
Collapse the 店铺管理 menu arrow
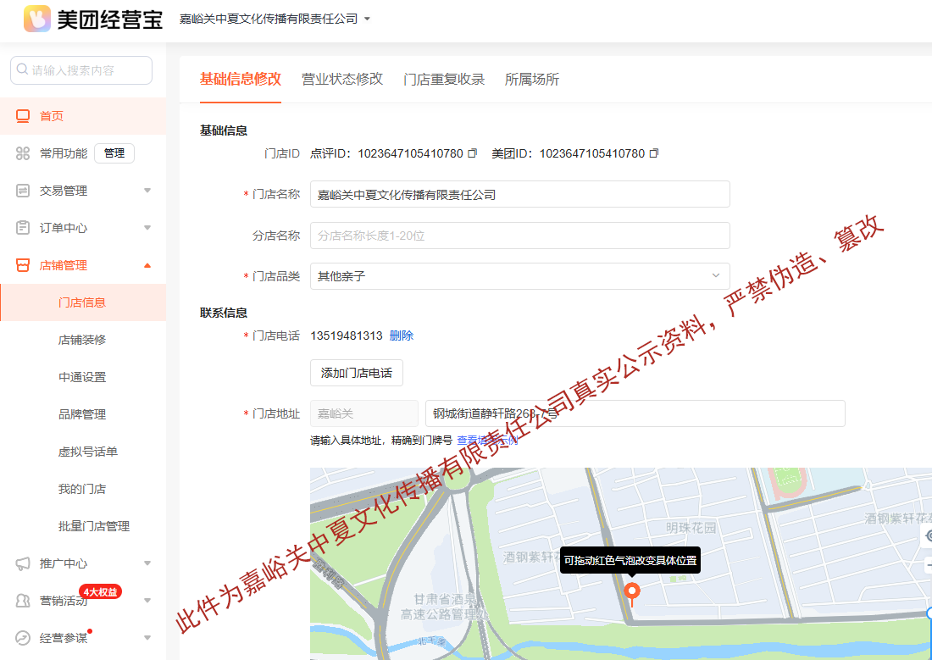pos(147,265)
